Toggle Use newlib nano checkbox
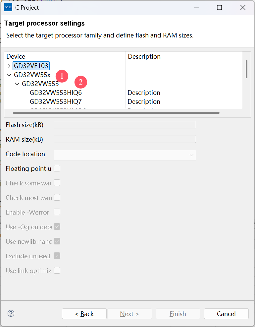 (x=57, y=241)
